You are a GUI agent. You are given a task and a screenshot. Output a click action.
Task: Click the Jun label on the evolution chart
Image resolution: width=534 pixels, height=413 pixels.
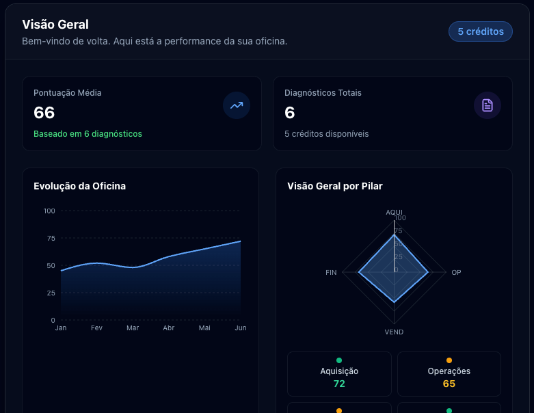pyautogui.click(x=241, y=328)
